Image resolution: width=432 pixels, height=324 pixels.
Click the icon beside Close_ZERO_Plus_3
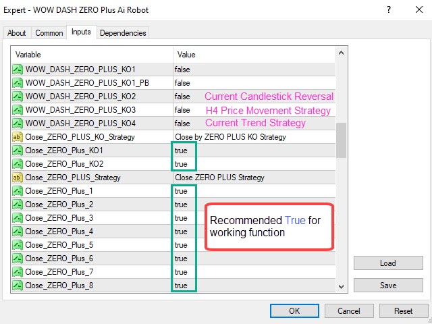(18, 218)
